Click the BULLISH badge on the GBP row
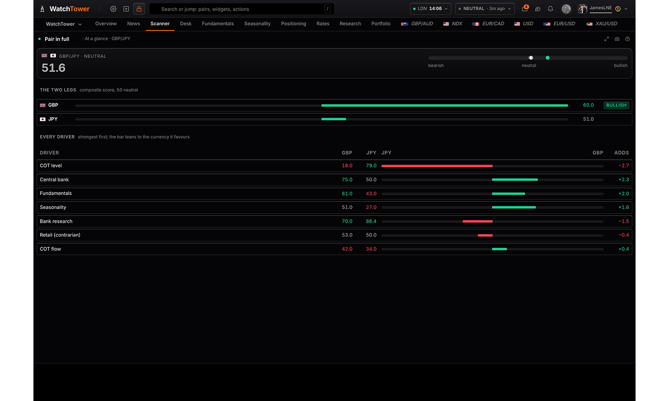Viewport: 669px width, 401px height. click(616, 105)
